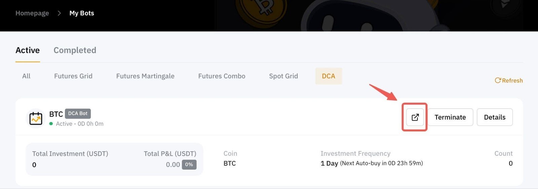The image size is (538, 189).
Task: Click the 0% P&L percentage badge
Action: coord(189,165)
